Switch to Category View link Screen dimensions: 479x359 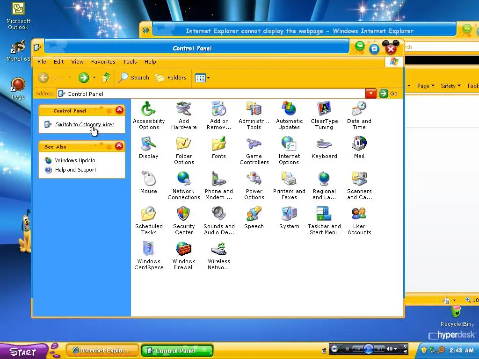[x=85, y=124]
